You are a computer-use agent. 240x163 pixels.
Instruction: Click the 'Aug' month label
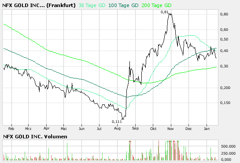point(117,128)
